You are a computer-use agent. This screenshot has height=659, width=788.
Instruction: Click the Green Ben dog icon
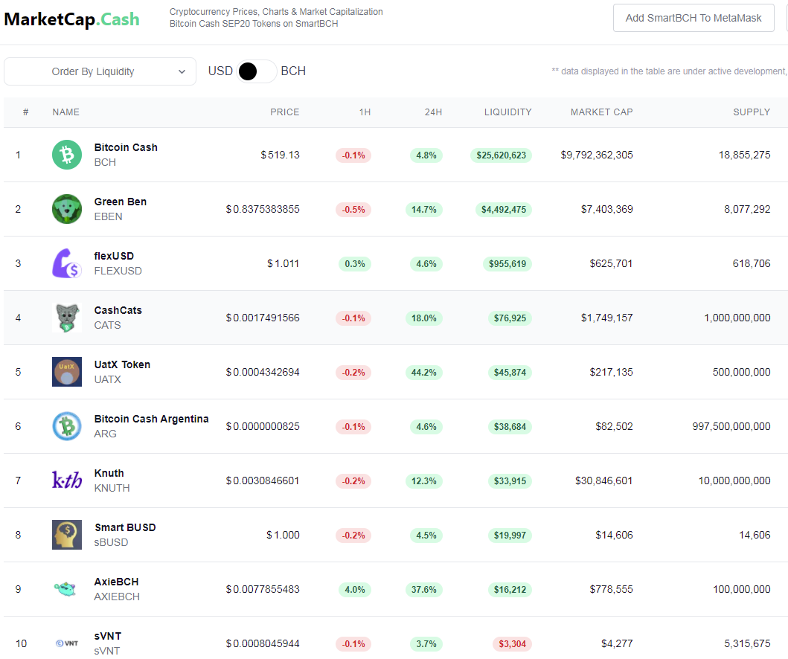(x=67, y=209)
